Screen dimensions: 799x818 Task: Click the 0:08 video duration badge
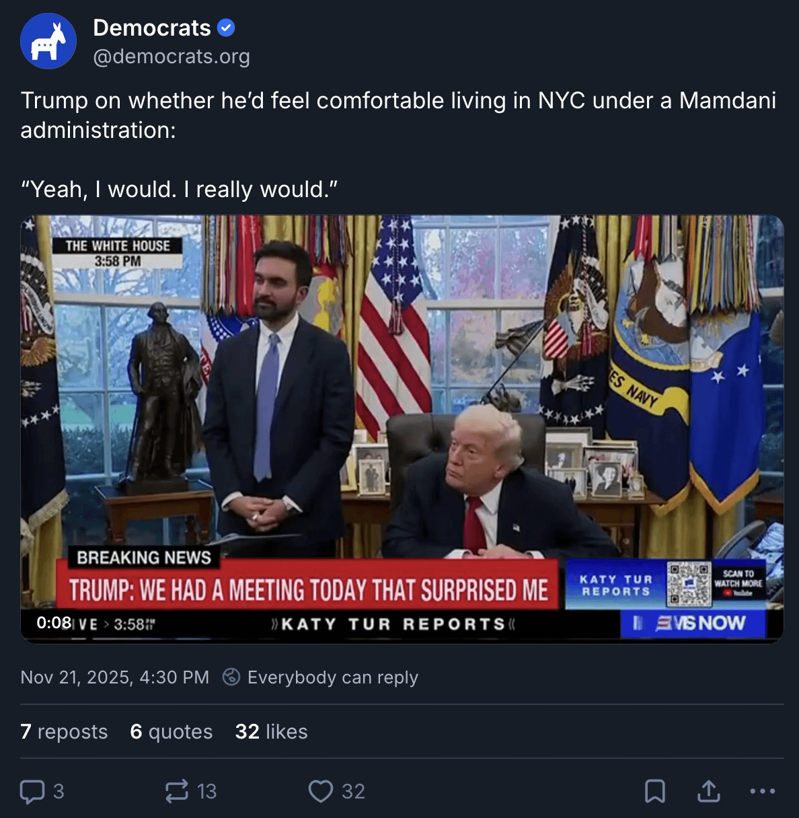[54, 623]
